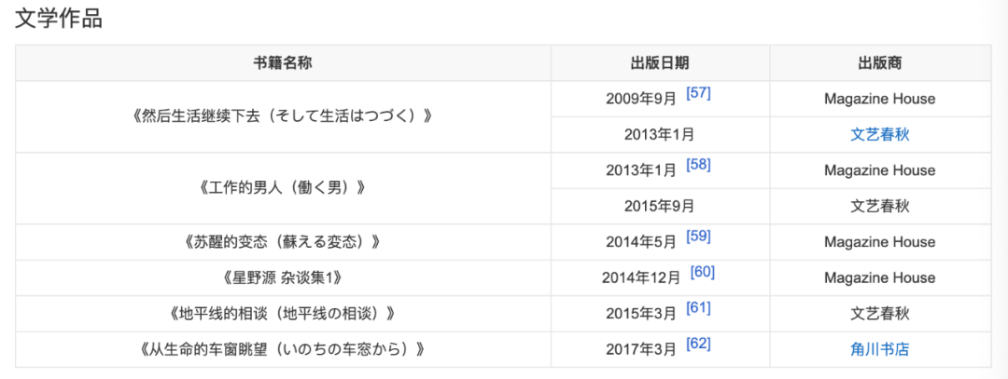Select the 《工作的男人（働く男）》 title cell
Image resolution: width=1008 pixels, height=379 pixels.
pyautogui.click(x=283, y=188)
